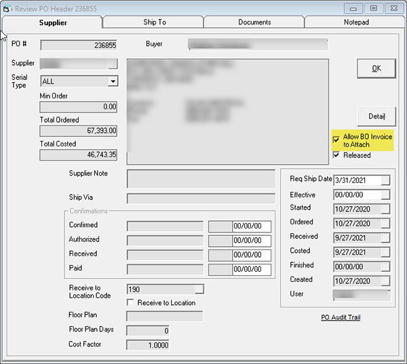The image size is (407, 364).
Task: Click the OK button
Action: click(x=376, y=68)
